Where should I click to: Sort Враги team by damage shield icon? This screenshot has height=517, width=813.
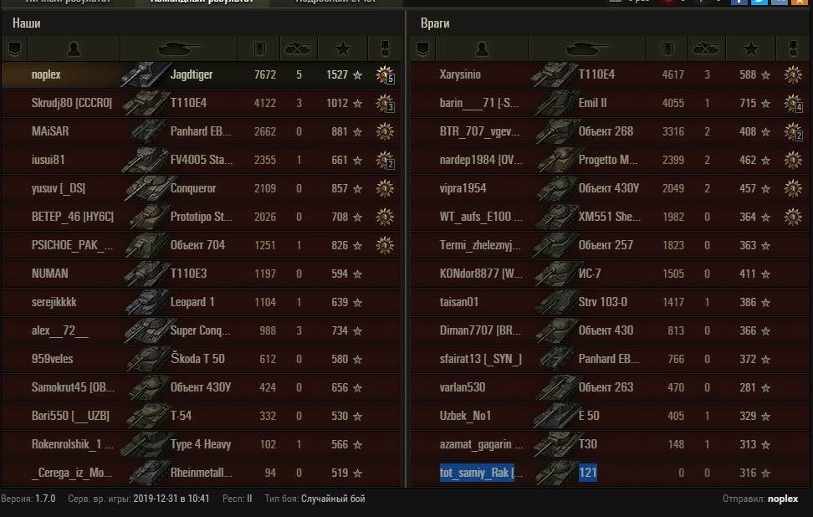coord(667,49)
